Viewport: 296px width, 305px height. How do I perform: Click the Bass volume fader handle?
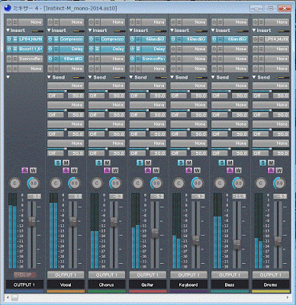click(236, 245)
